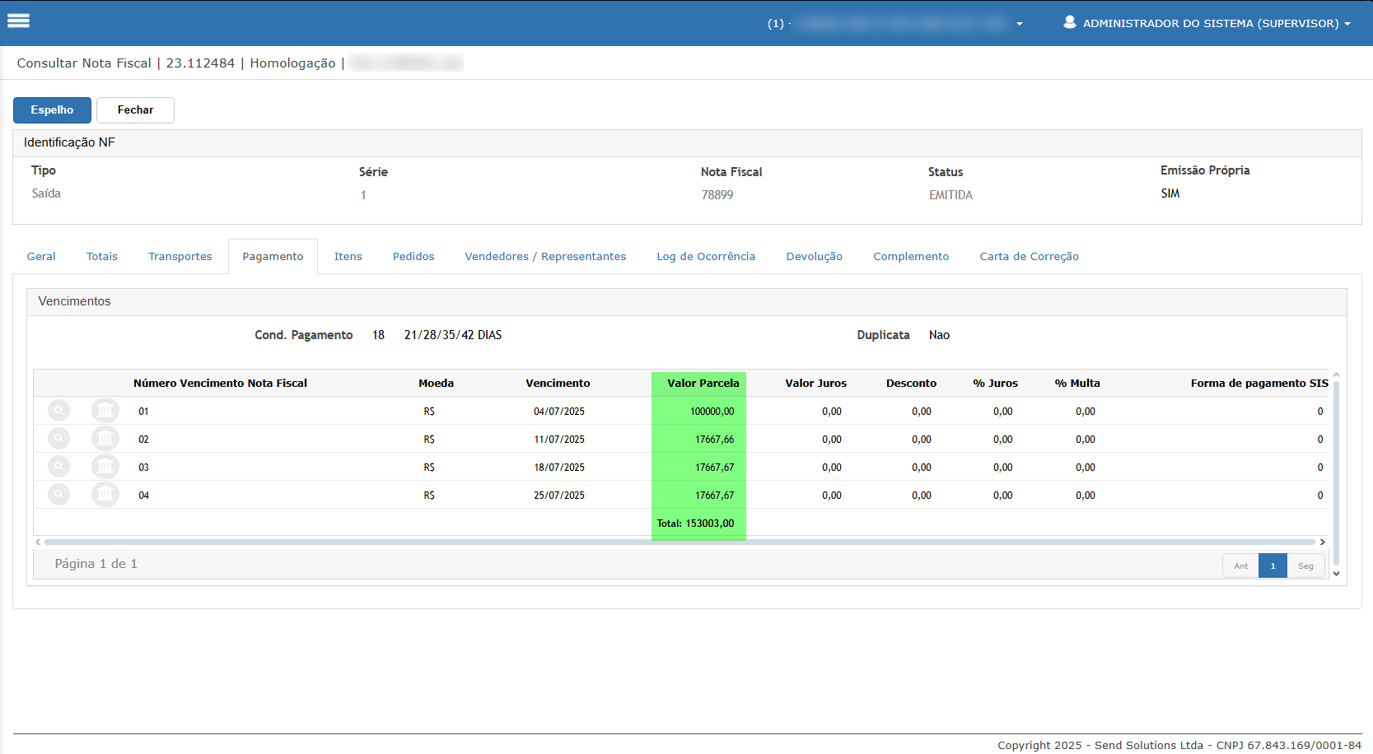Click magnifier icon for installment 04
This screenshot has width=1373, height=754.
58,494
